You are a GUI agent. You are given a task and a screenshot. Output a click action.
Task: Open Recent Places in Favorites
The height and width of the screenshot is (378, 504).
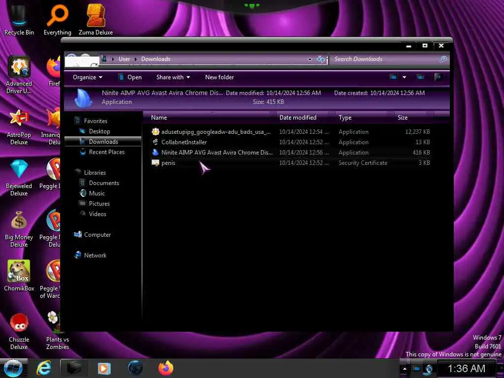(106, 152)
